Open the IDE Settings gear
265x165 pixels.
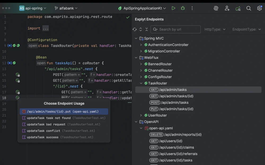click(x=259, y=8)
